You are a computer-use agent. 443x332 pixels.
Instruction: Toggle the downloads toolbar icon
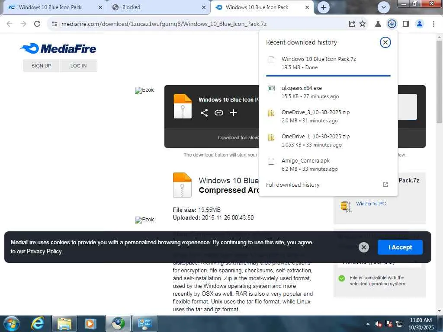coord(392,24)
